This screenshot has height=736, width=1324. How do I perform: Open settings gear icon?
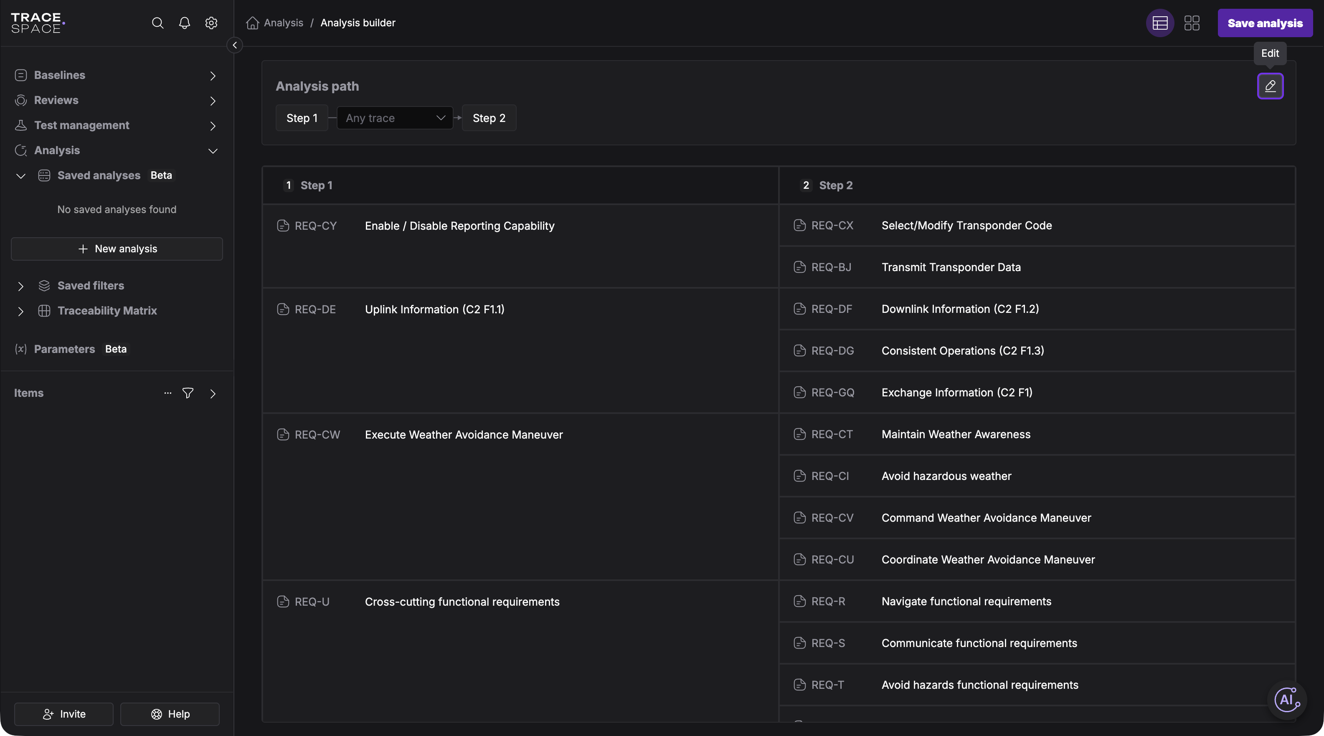coord(211,23)
